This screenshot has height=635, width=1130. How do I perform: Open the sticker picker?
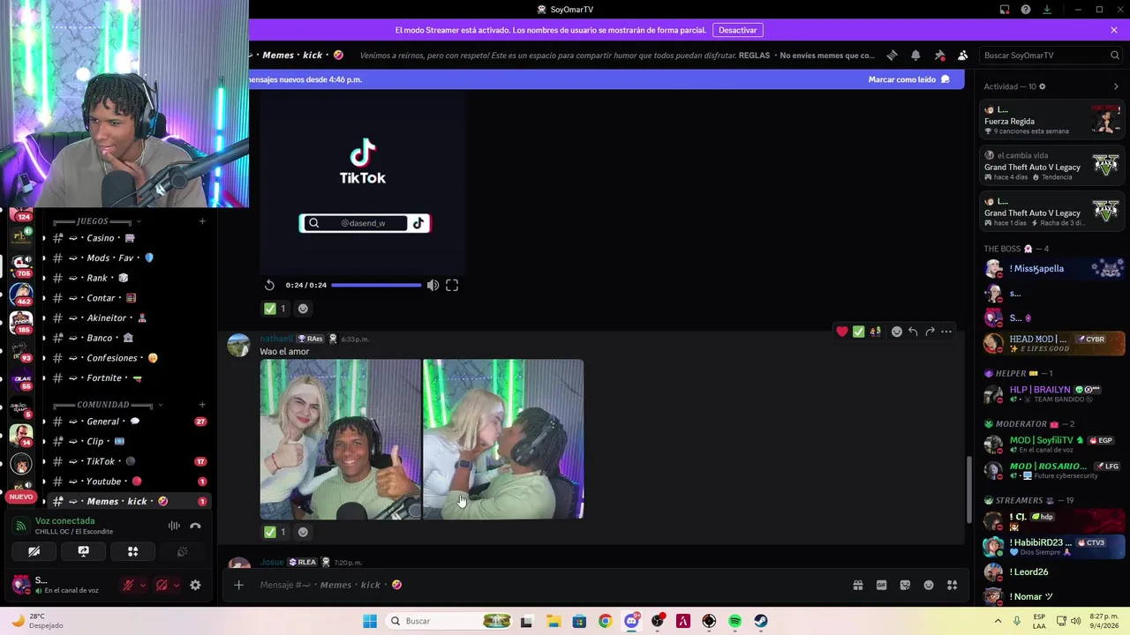click(x=905, y=585)
